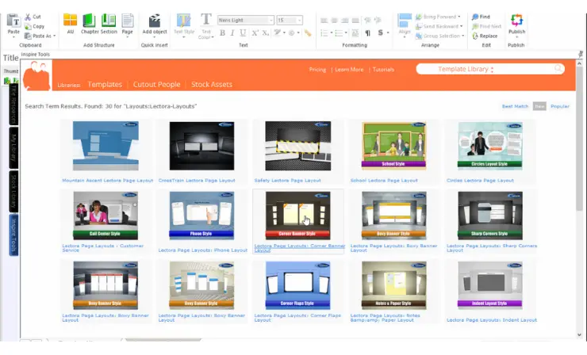This screenshot has width=587, height=355.
Task: Switch to the Stock Library side tab
Action: pos(13,191)
